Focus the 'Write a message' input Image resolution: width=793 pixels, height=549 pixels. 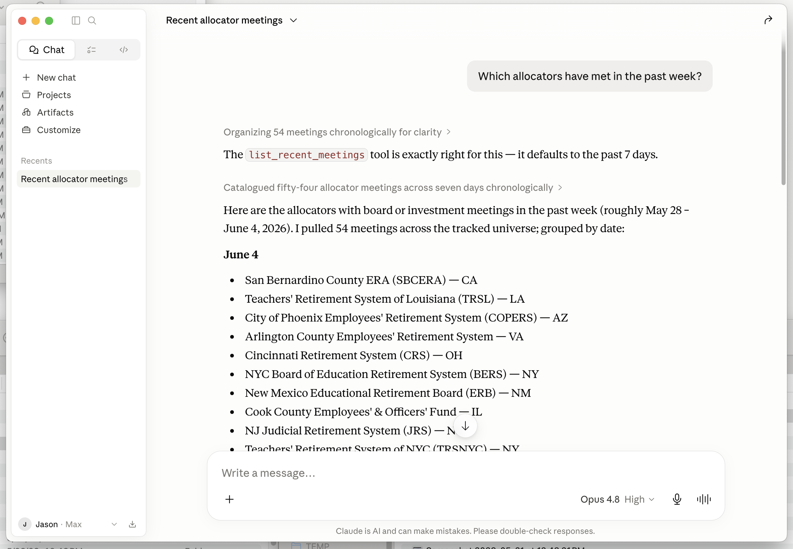[466, 473]
